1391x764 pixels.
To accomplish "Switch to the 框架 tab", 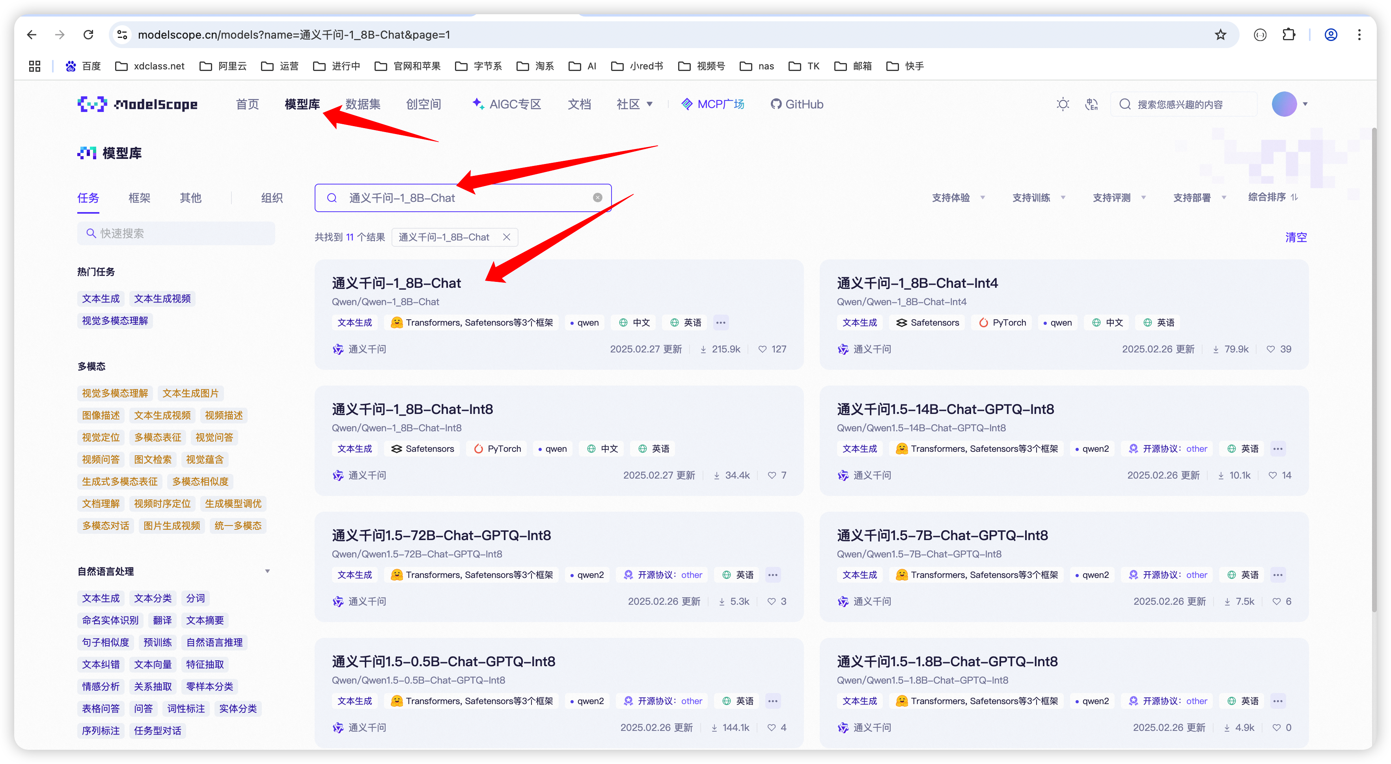I will [x=139, y=198].
